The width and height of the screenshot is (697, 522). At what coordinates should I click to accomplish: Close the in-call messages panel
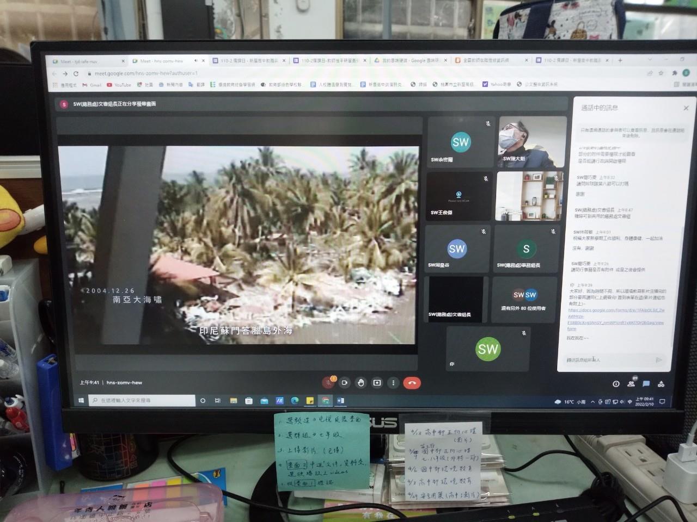tap(686, 108)
